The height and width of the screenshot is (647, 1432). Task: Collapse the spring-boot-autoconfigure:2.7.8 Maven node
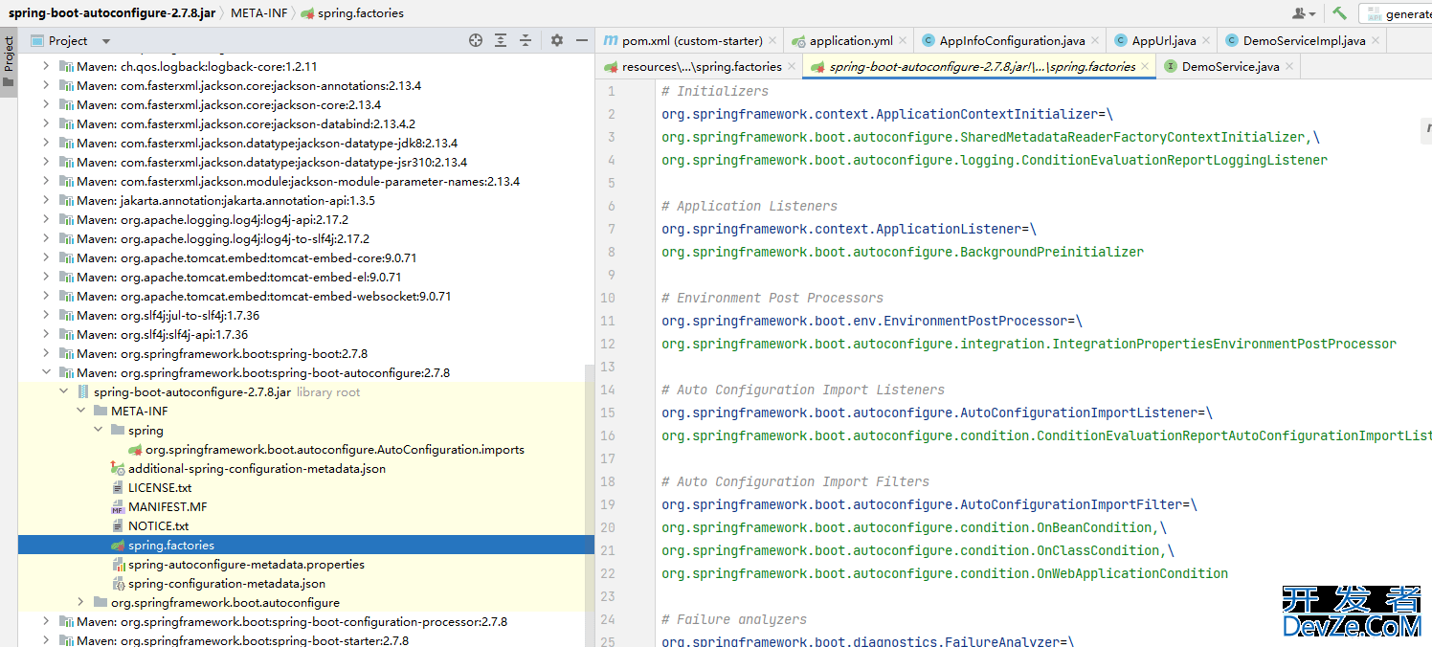tap(46, 373)
